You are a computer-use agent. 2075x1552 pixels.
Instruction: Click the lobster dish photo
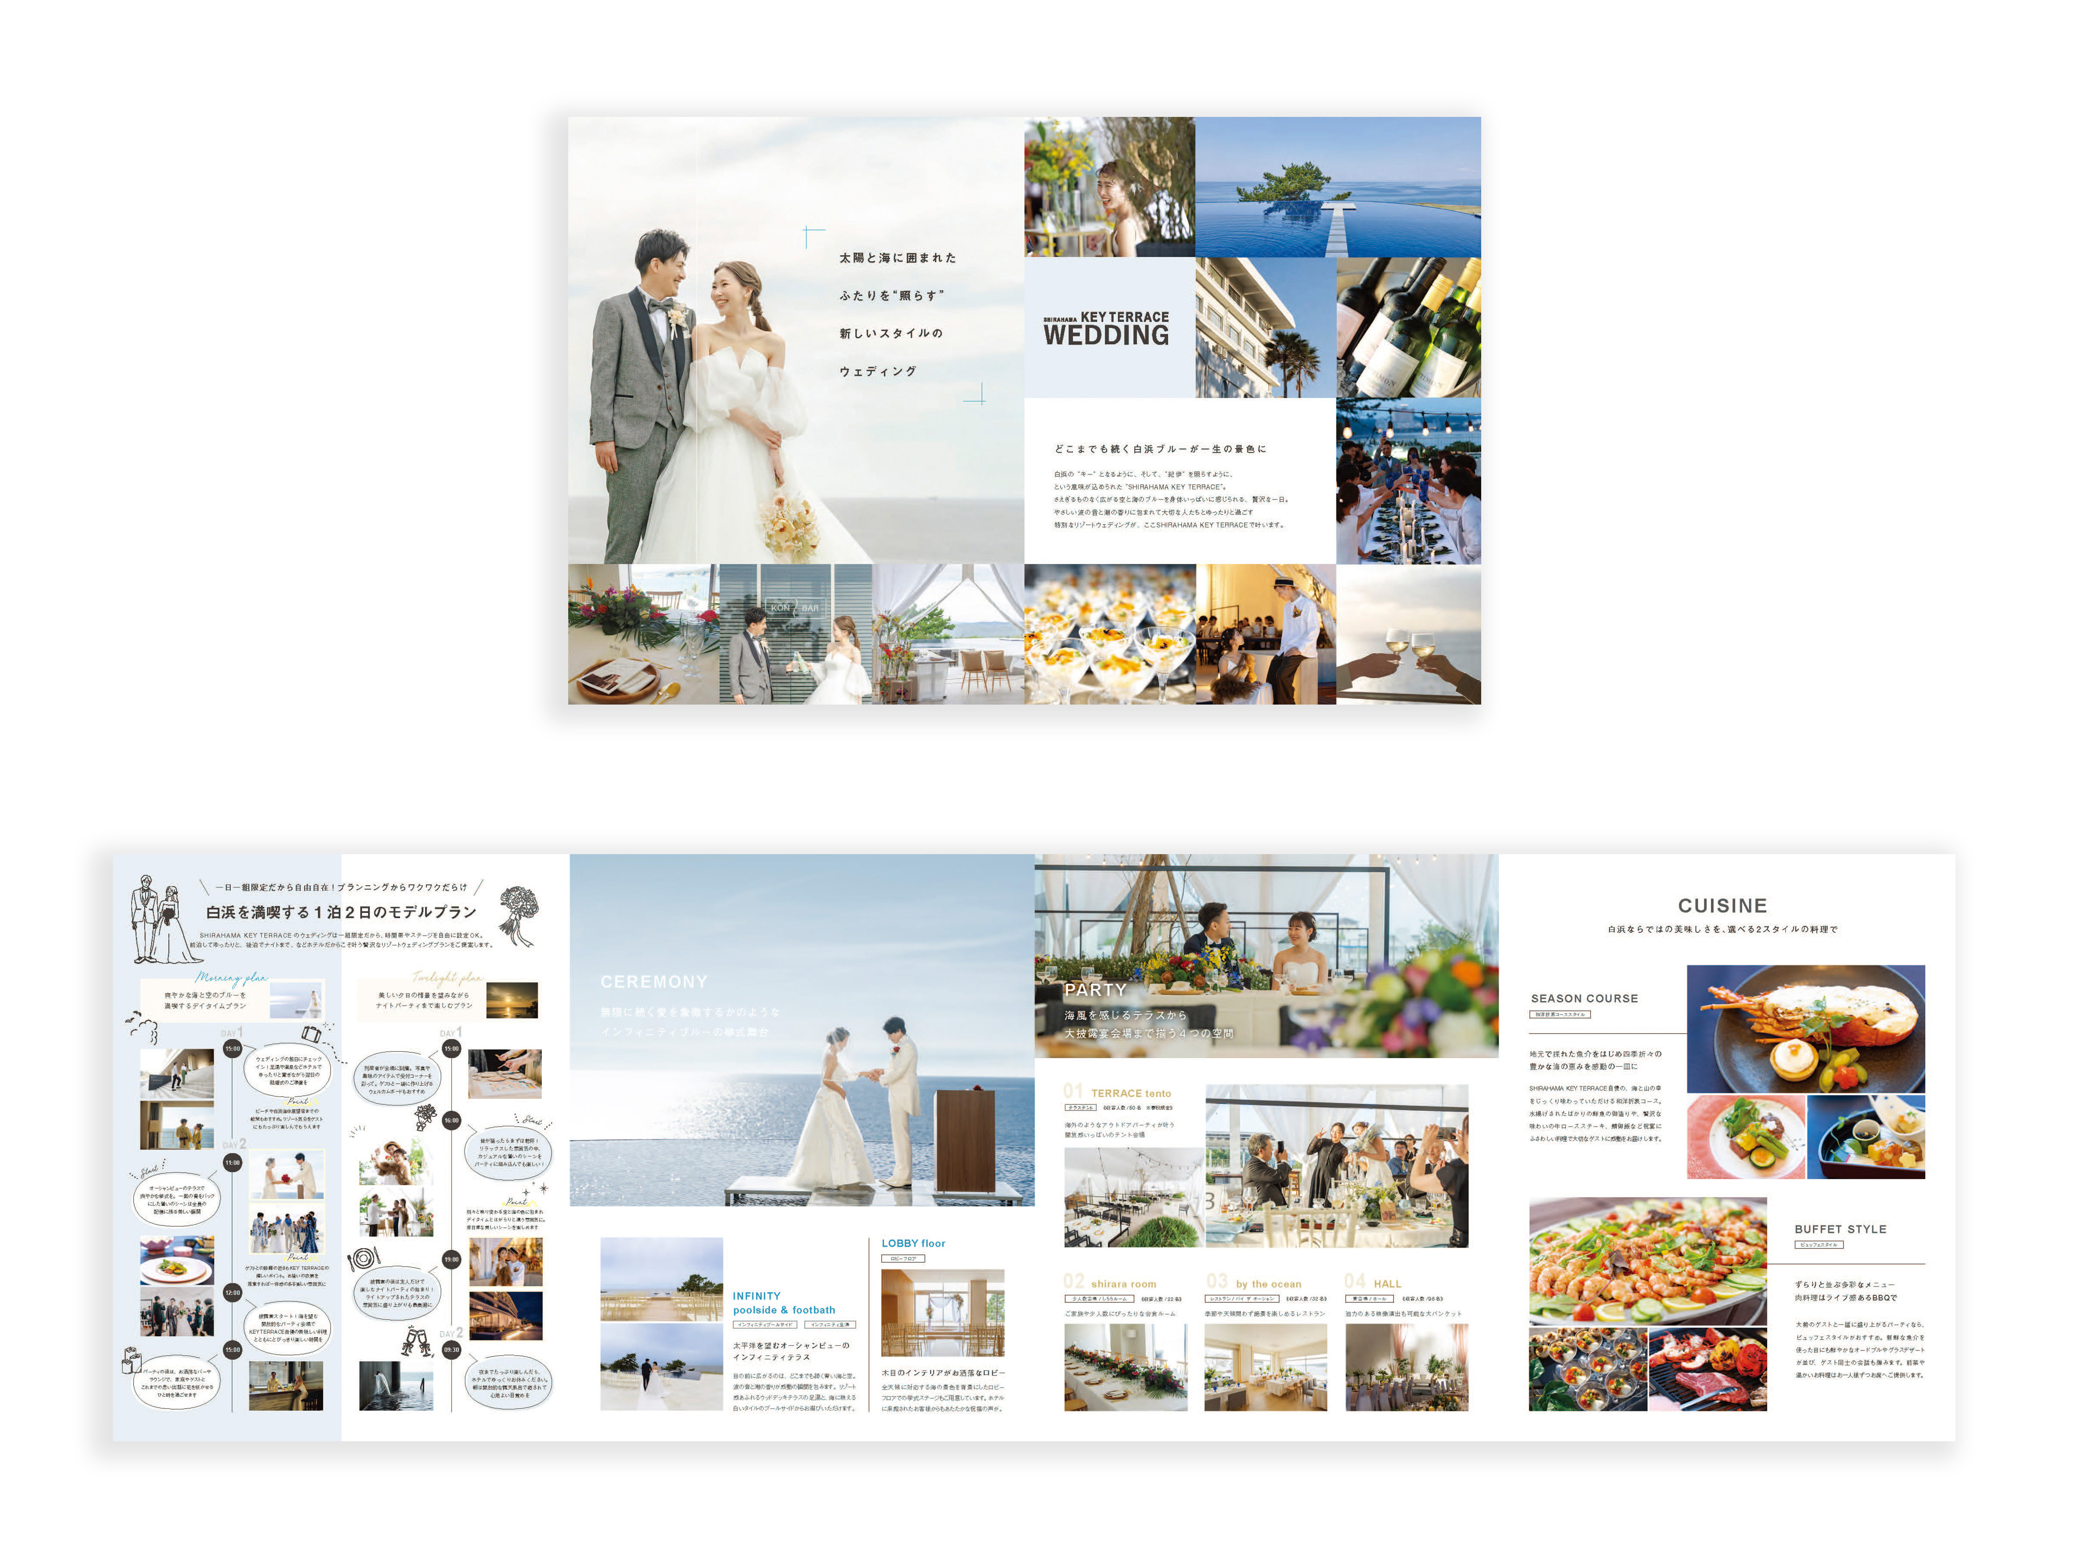click(1805, 1029)
